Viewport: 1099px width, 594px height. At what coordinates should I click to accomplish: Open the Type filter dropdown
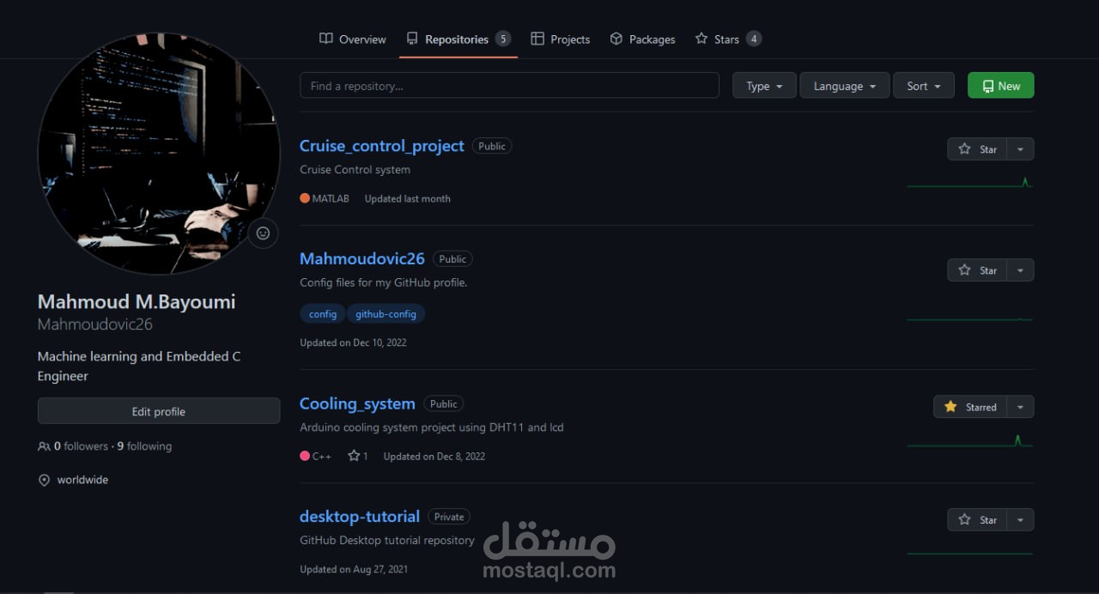tap(763, 85)
